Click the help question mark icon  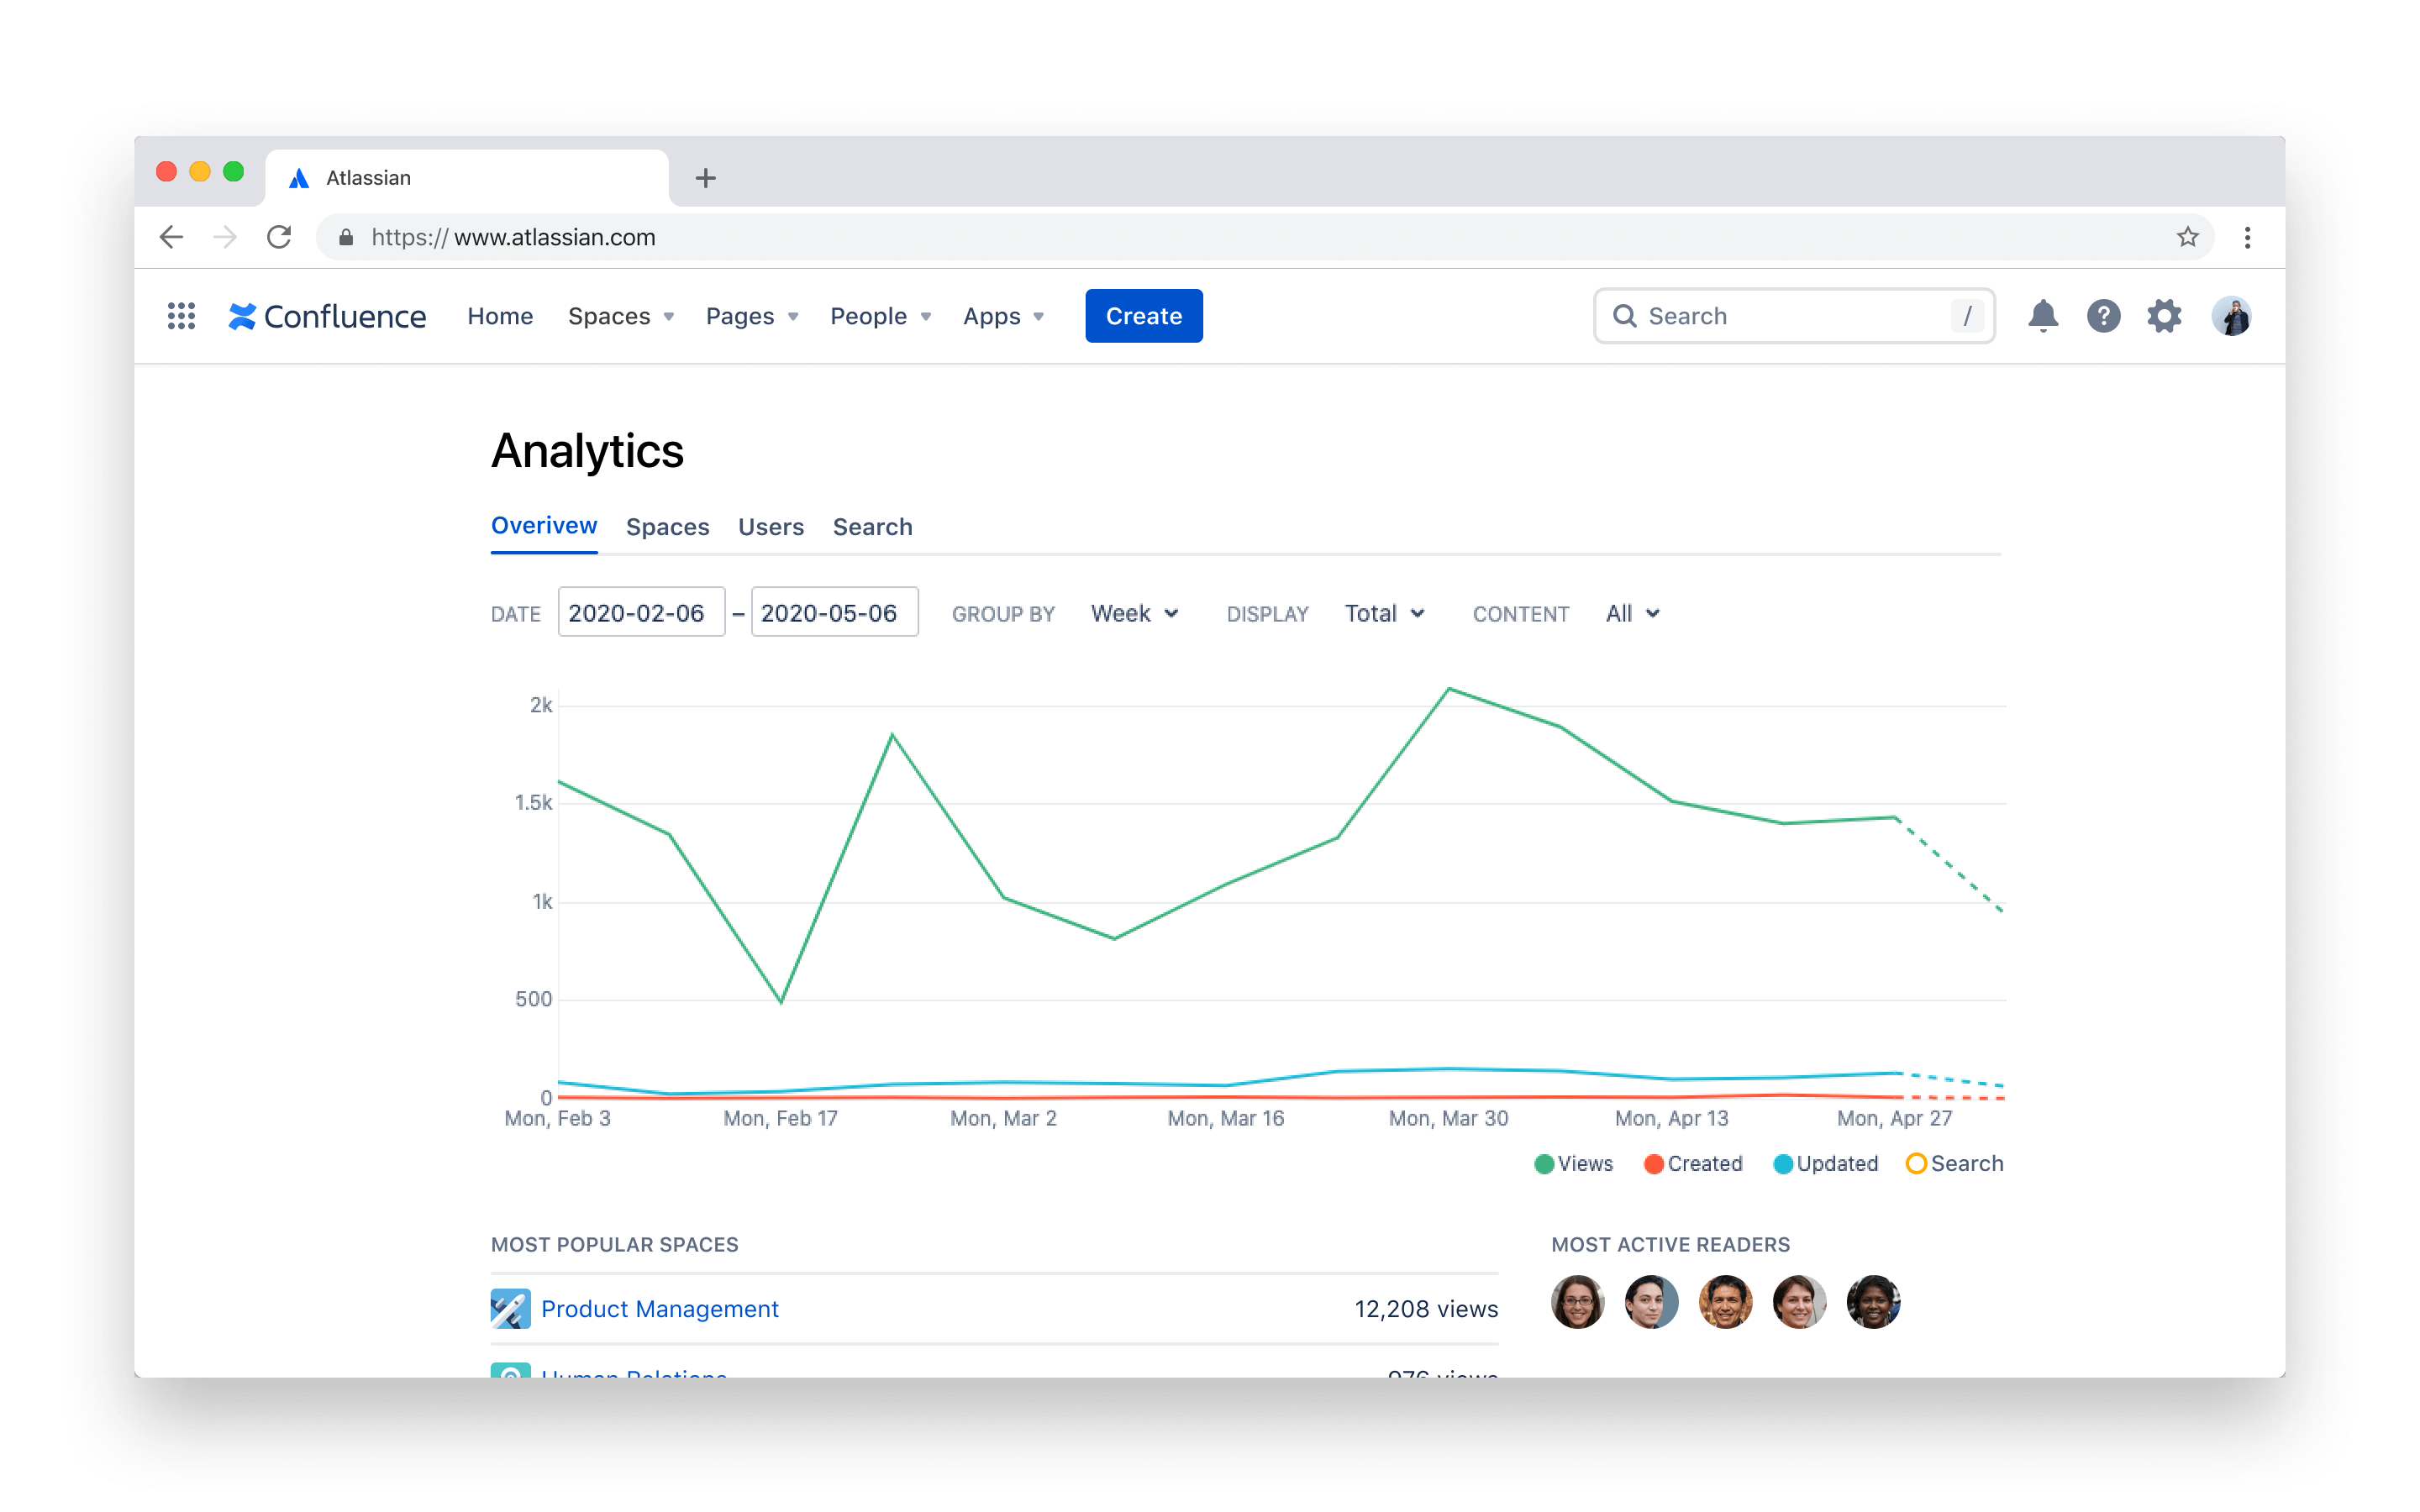2103,315
